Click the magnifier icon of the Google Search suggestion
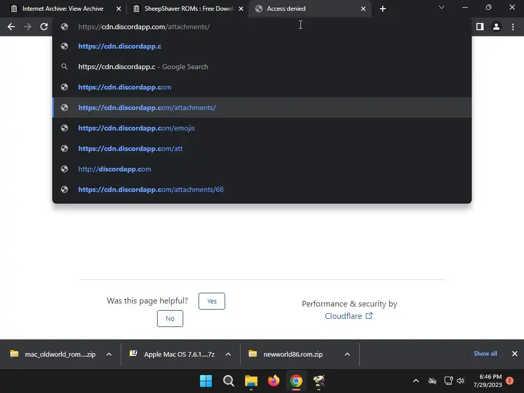 tap(64, 67)
